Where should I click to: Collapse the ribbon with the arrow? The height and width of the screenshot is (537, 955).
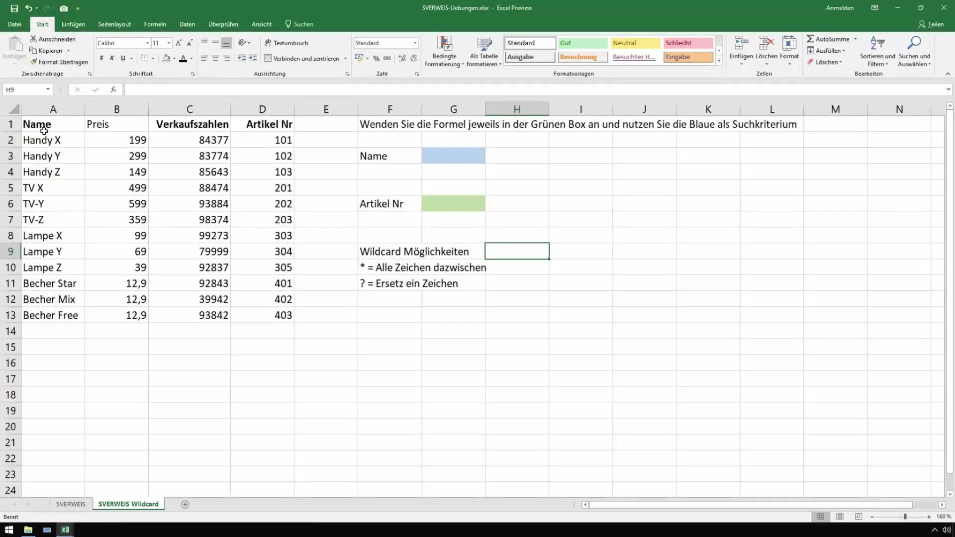(x=948, y=74)
